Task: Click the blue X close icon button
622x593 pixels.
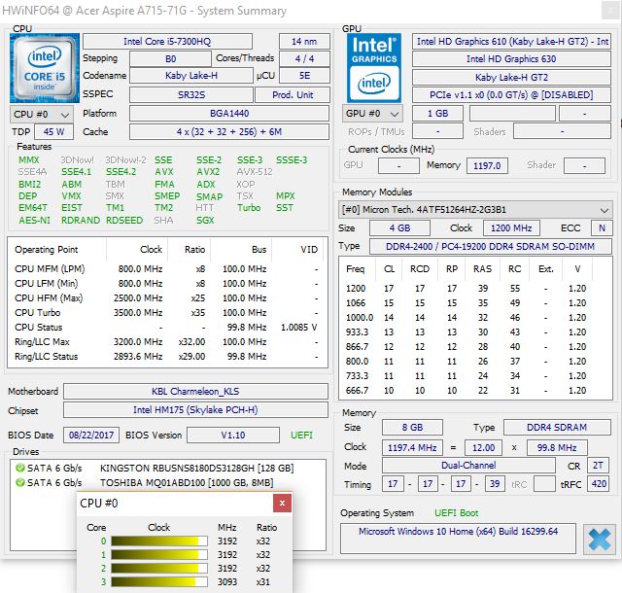Action: [x=599, y=540]
